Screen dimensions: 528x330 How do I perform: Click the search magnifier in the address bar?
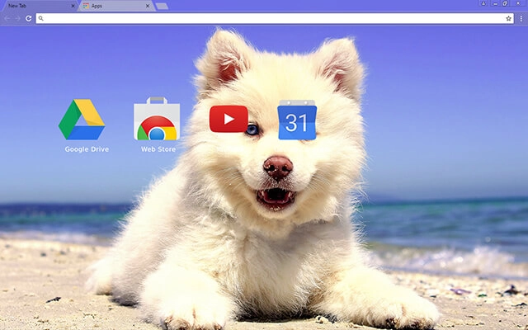point(40,18)
